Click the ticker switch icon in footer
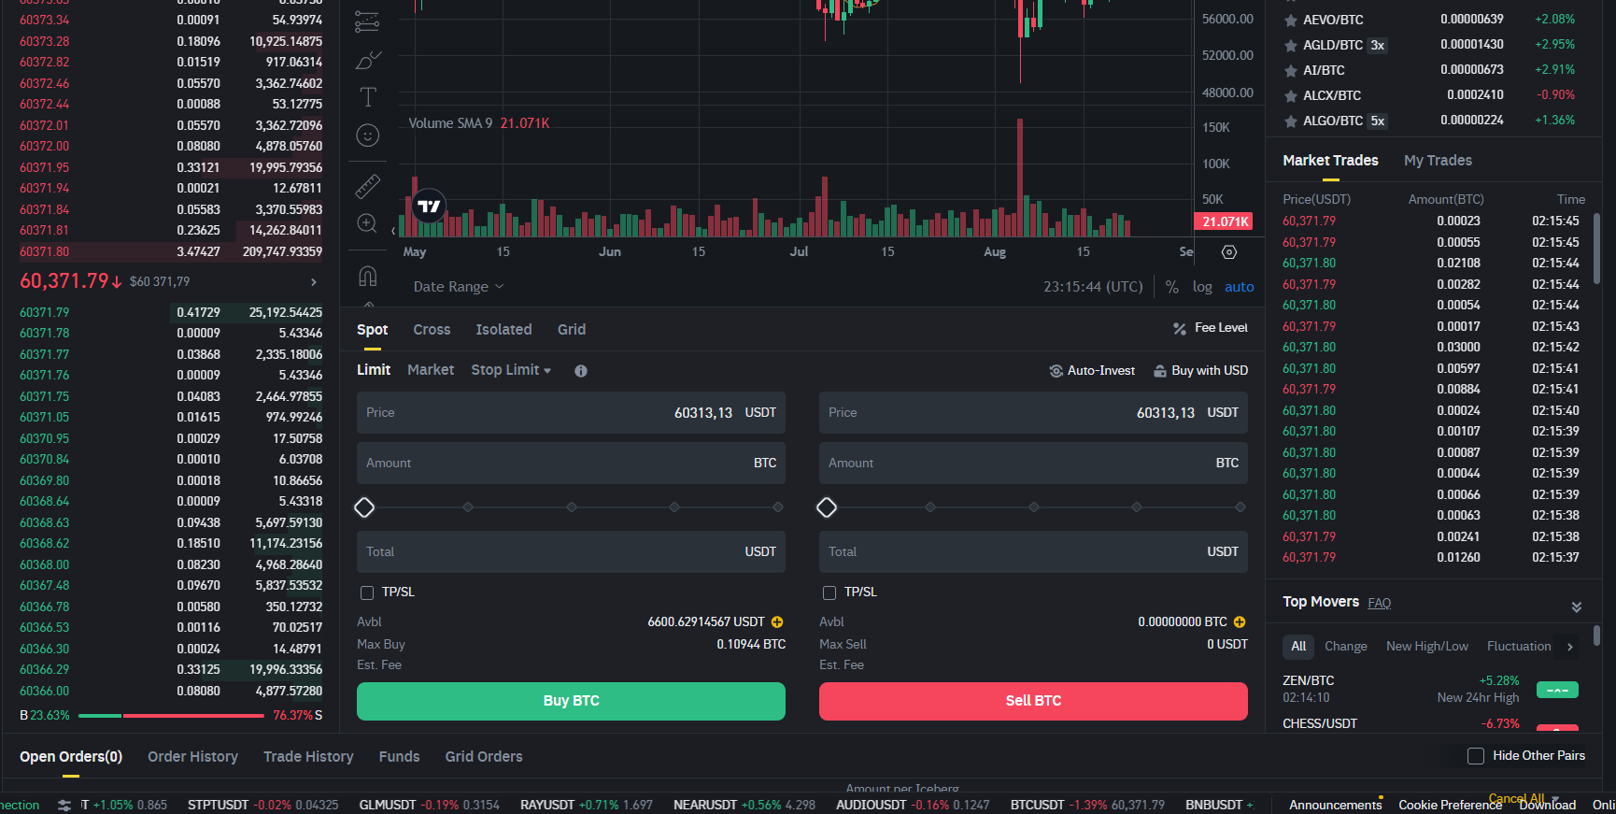 coord(64,805)
